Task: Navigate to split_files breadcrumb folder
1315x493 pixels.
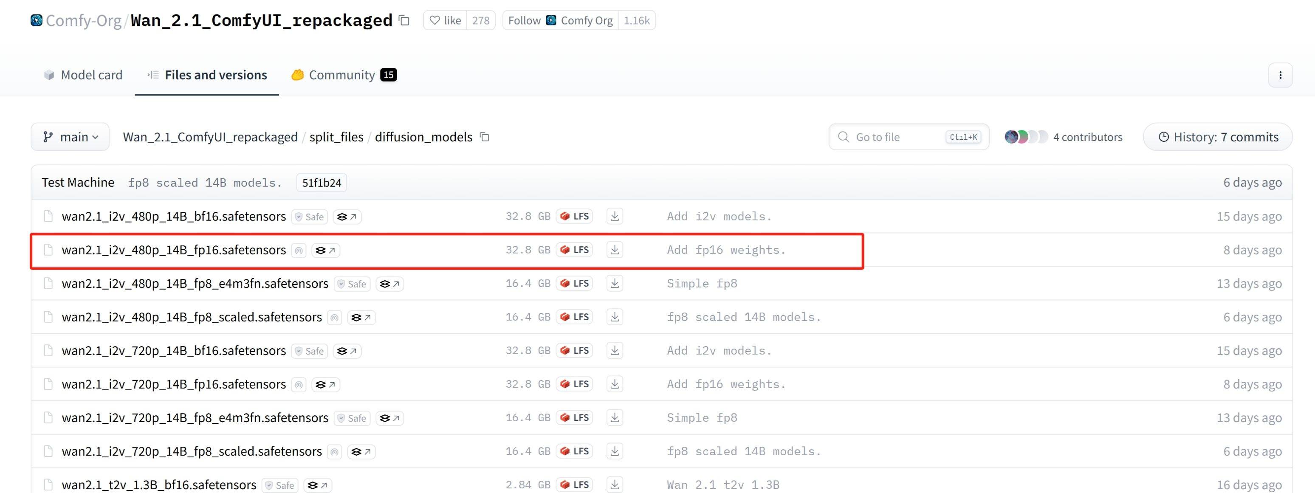Action: (x=336, y=137)
